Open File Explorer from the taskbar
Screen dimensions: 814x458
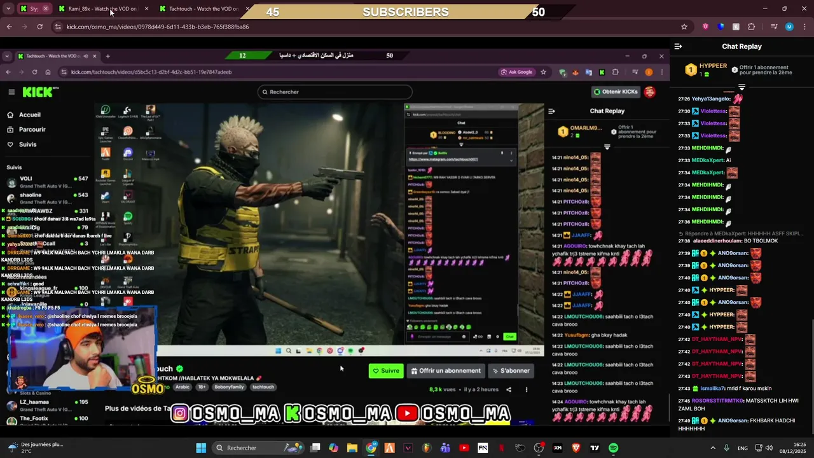[352, 448]
